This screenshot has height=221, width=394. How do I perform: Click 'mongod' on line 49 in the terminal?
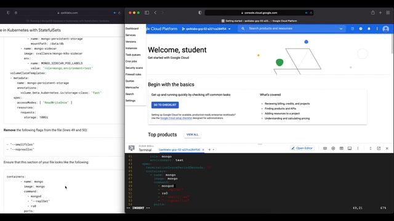pyautogui.click(x=167, y=186)
